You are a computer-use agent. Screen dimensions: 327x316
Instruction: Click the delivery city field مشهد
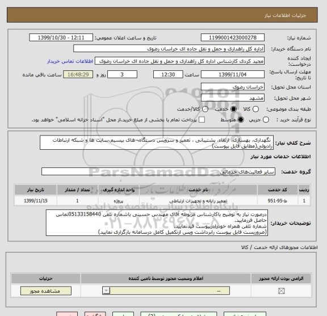(233, 98)
